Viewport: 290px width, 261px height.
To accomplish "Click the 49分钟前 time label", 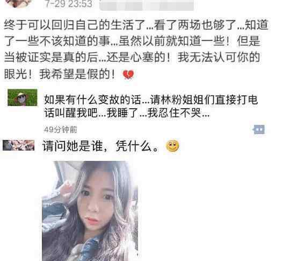I will click(x=61, y=130).
